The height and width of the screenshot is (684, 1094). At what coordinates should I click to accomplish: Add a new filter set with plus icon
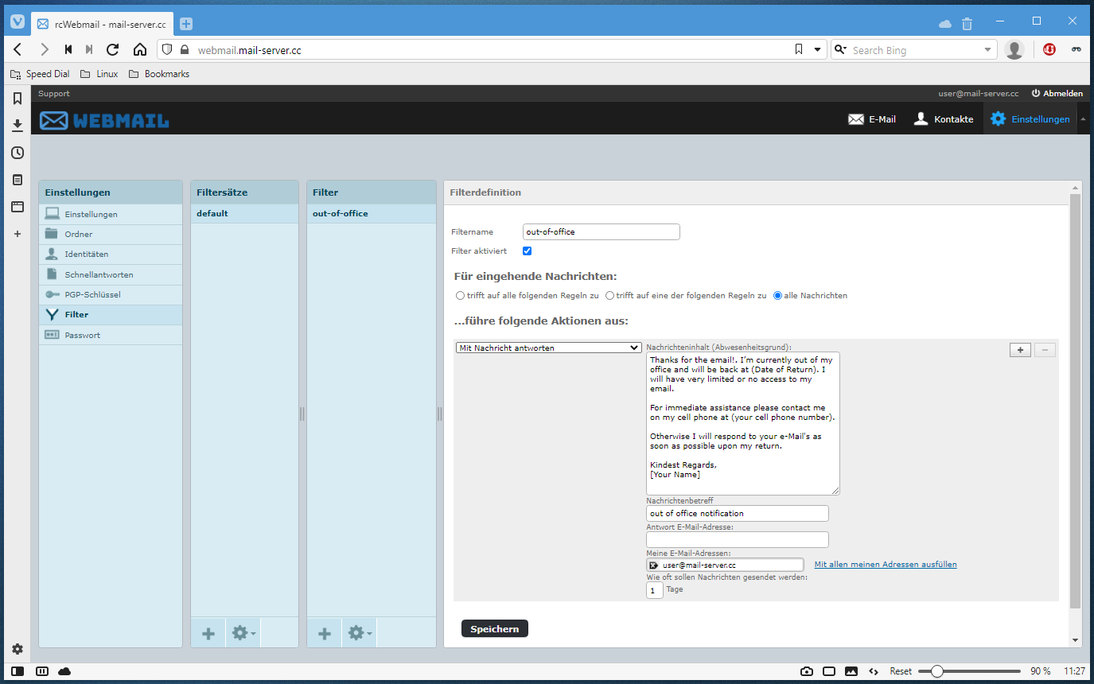pos(208,633)
